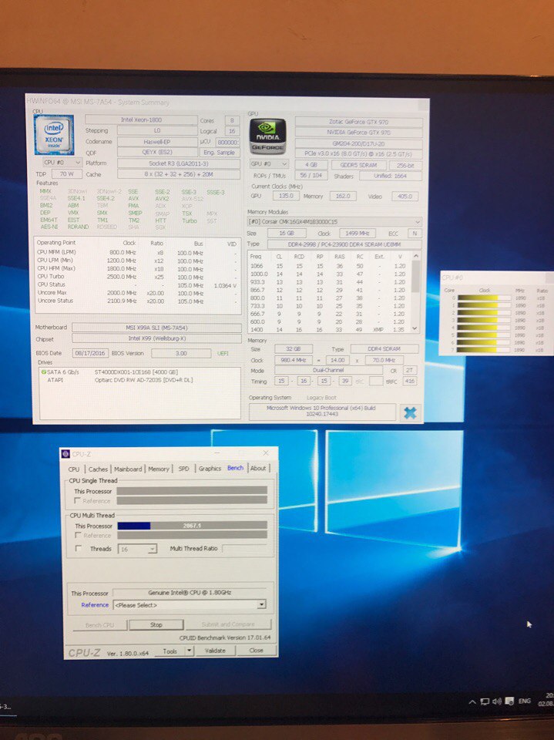Click the CPU Multi Thread score progress bar
The width and height of the screenshot is (554, 740).
pyautogui.click(x=192, y=525)
